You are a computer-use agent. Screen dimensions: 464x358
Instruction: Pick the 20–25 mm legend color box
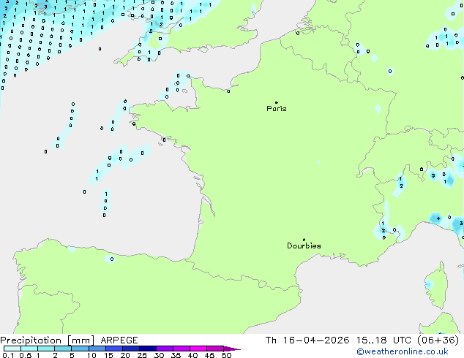click(x=131, y=349)
